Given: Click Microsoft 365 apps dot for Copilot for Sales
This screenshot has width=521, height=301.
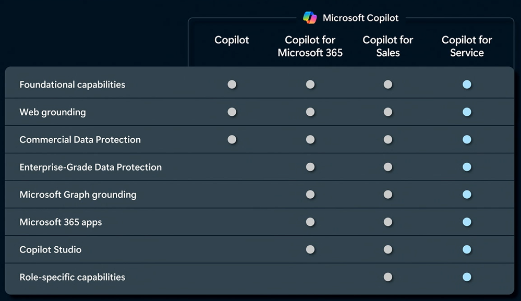Looking at the screenshot, I should click(x=388, y=222).
